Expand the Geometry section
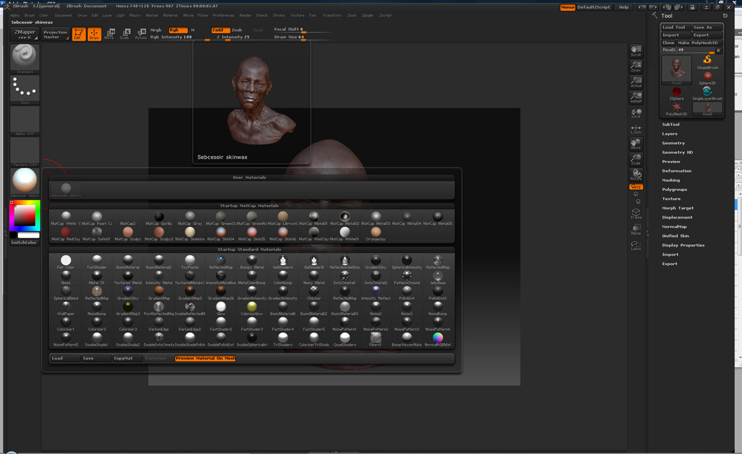This screenshot has height=454, width=742. click(673, 143)
